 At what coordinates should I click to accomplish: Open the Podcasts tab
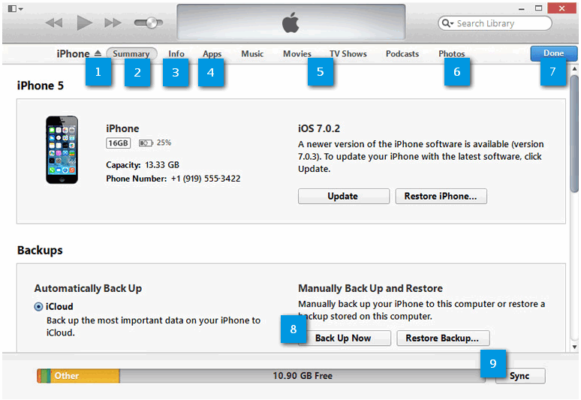tap(402, 54)
